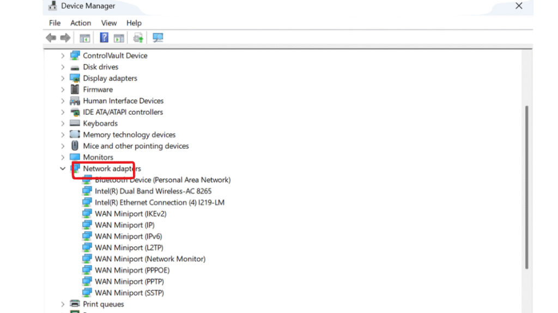Select WAN Miniport (L2TP) adapter
The width and height of the screenshot is (558, 313).
click(129, 248)
